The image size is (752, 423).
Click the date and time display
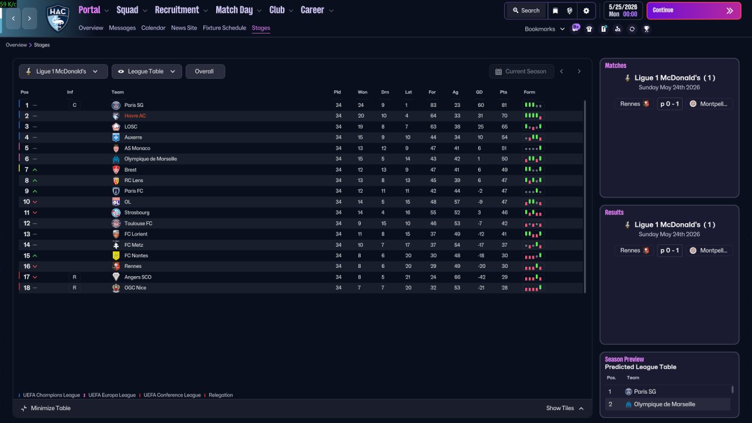tap(623, 11)
